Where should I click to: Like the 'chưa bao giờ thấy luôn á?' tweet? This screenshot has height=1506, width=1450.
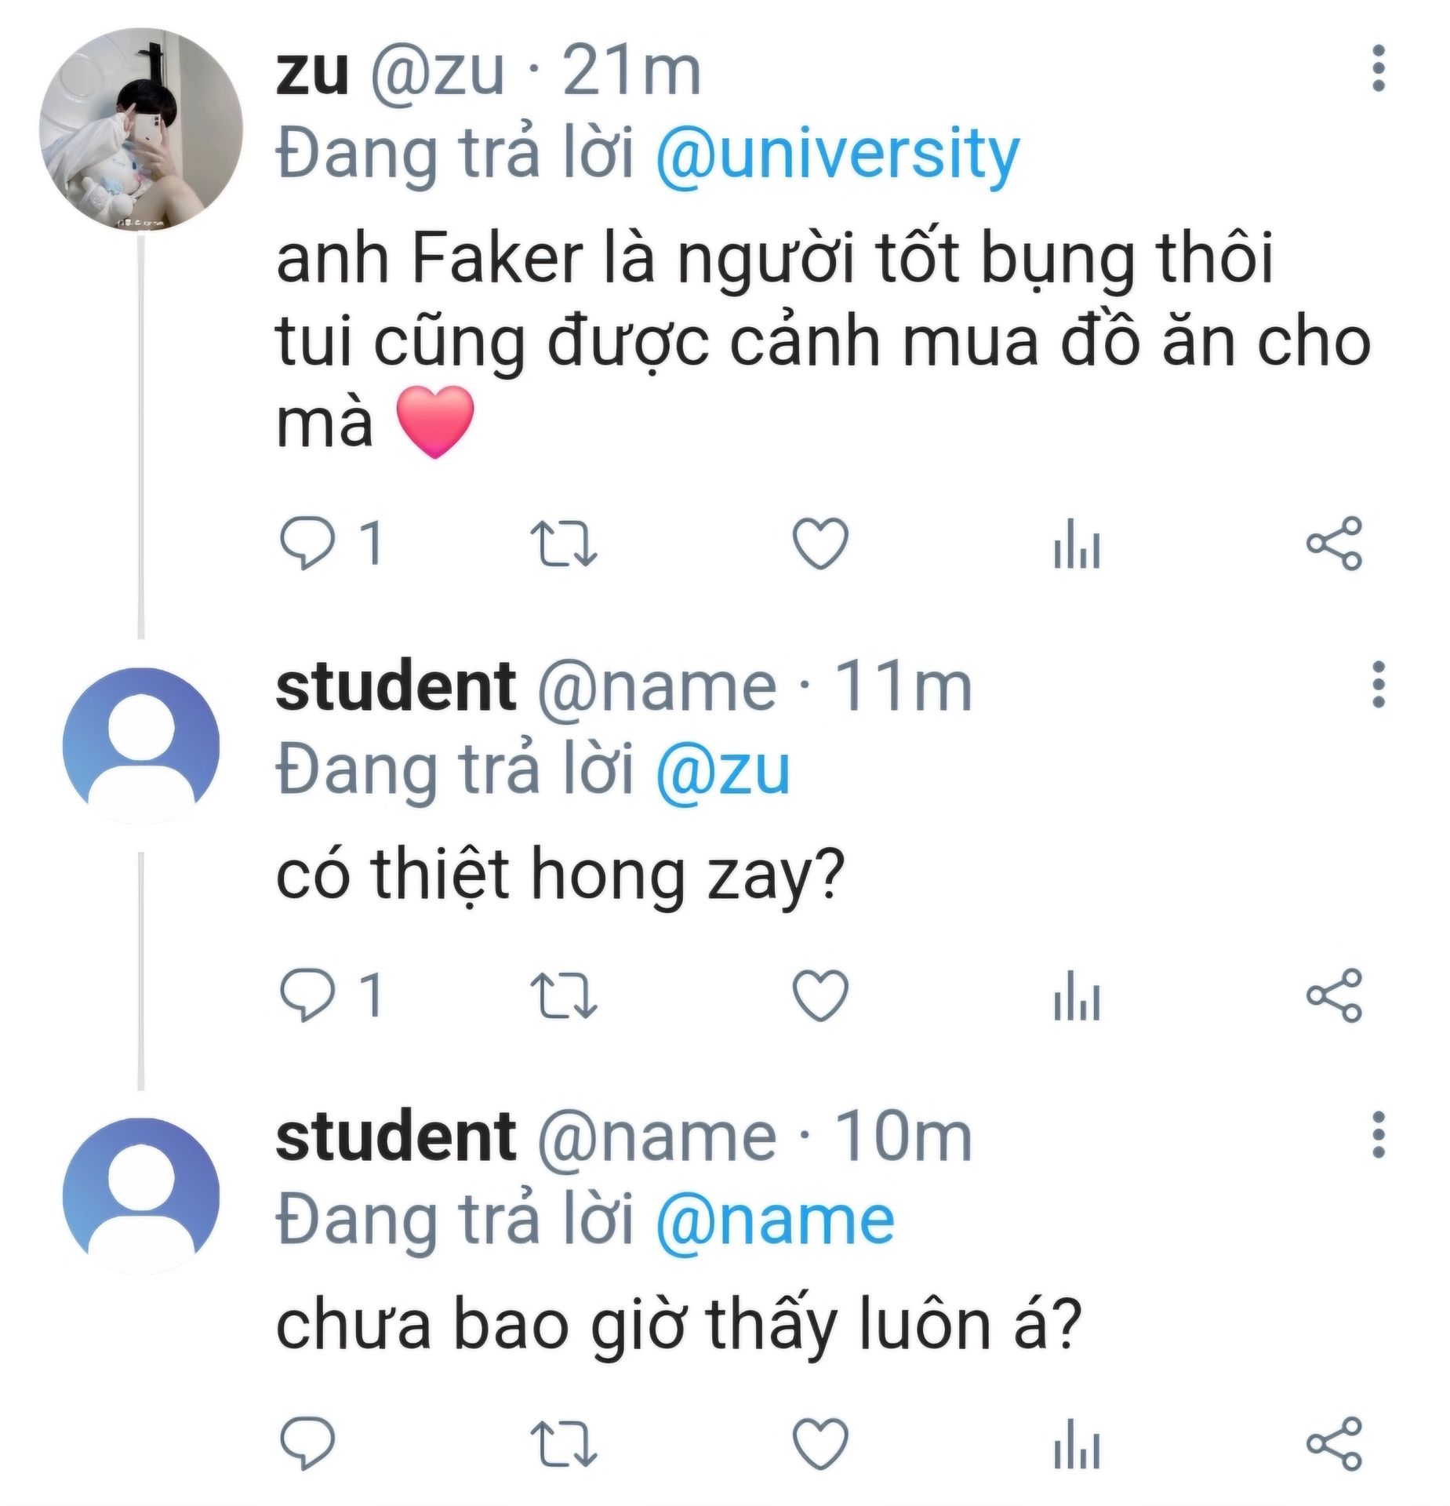click(820, 1444)
